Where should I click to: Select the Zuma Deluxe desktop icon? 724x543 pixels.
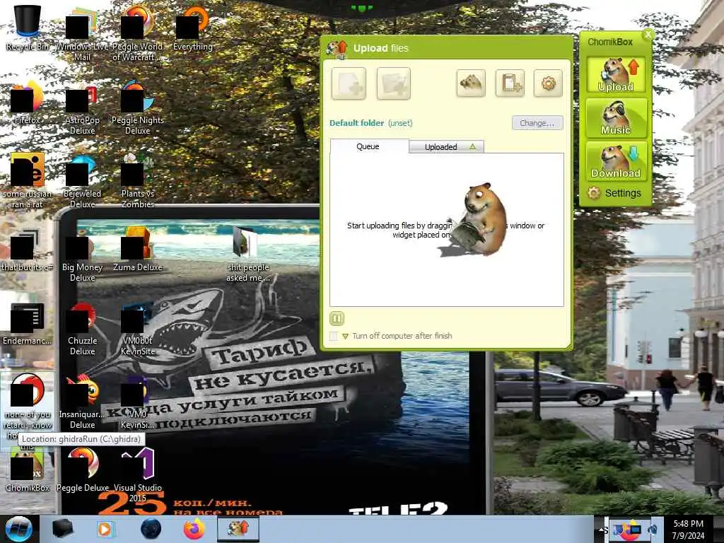[138, 250]
